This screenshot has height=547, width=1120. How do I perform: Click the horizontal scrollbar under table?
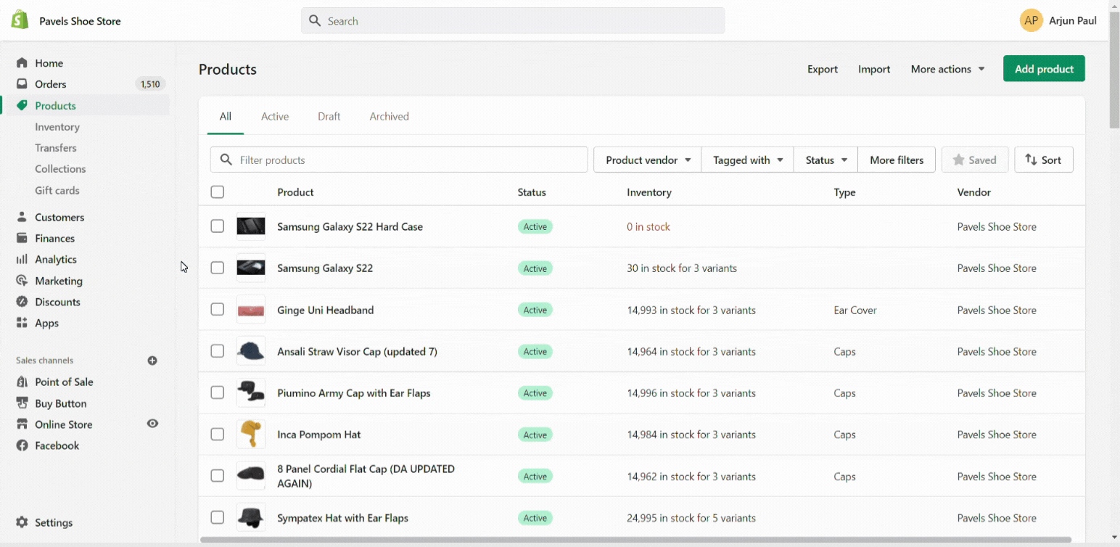tap(635, 540)
